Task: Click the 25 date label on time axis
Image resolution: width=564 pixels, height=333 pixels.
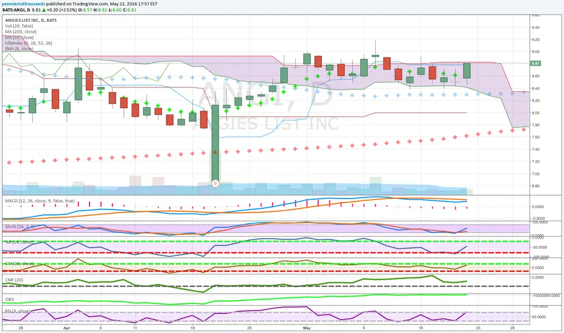Action: pos(249,328)
